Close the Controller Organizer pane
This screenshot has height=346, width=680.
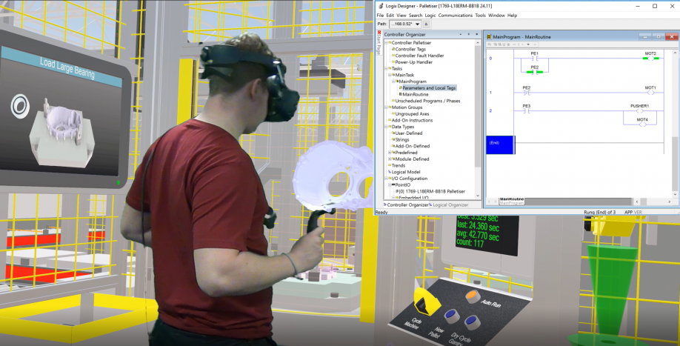(476, 34)
